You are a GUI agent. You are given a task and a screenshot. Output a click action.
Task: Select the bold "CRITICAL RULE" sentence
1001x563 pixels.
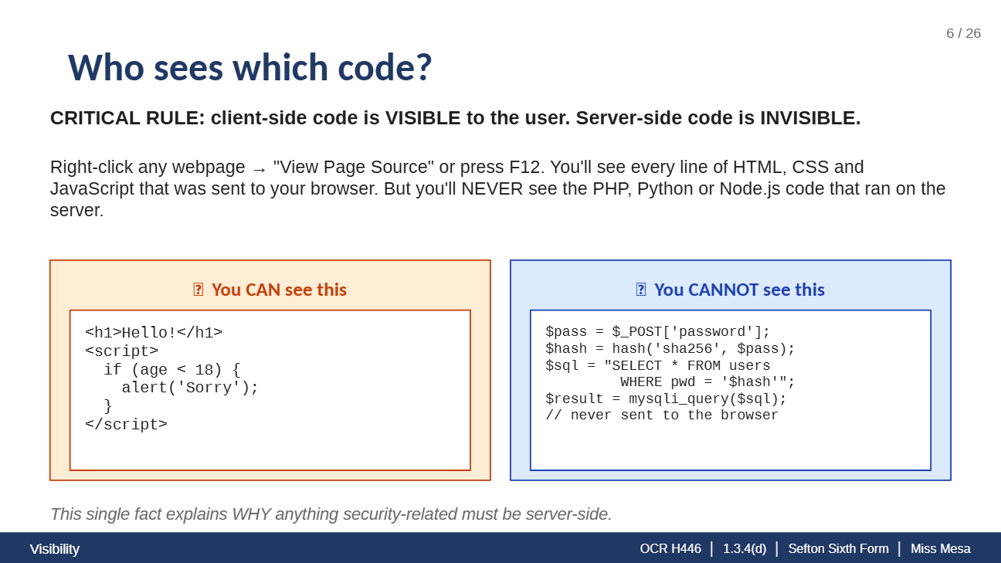pyautogui.click(x=455, y=118)
